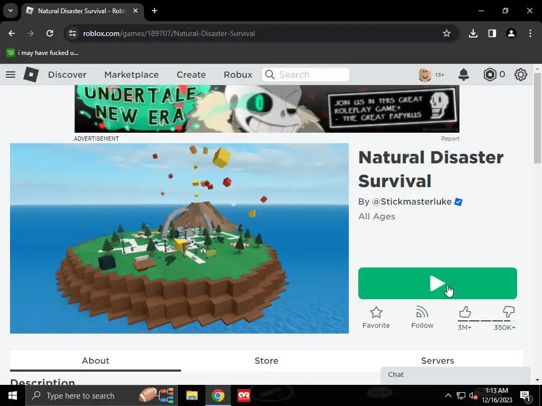The height and width of the screenshot is (406, 542).
Task: Open the browser tab search dropdown
Action: (x=11, y=11)
